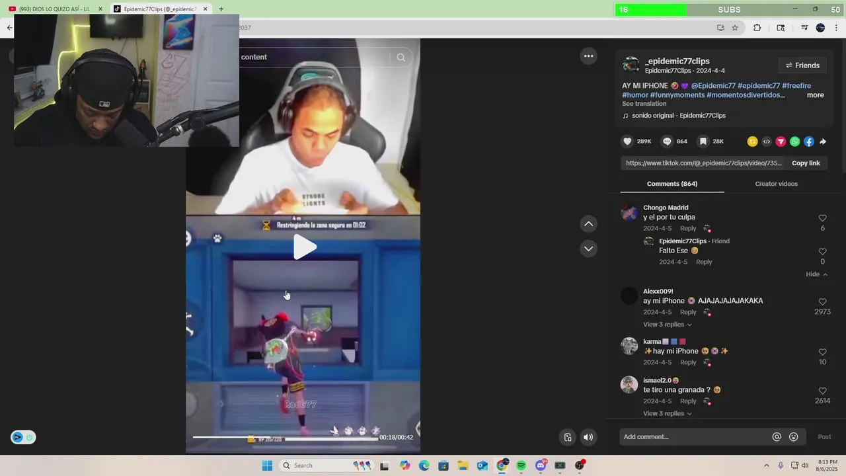846x476 pixels.
Task: Seek along the video progress bar
Action: click(286, 438)
